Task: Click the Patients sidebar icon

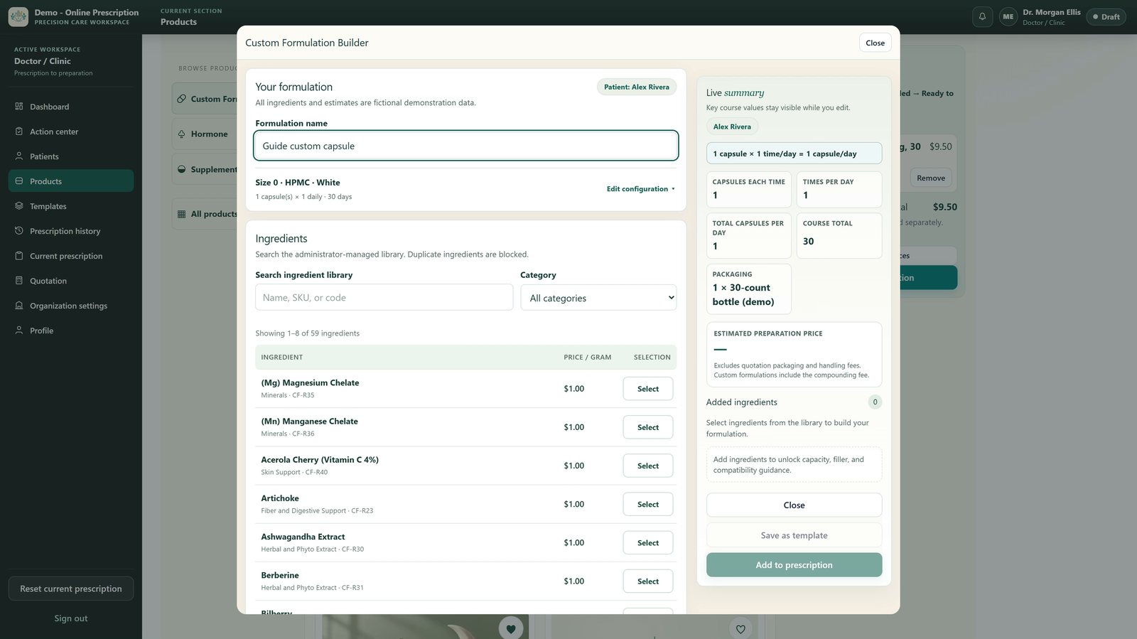Action: click(x=19, y=156)
